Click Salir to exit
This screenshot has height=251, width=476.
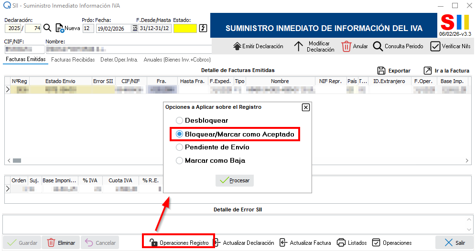click(x=454, y=242)
